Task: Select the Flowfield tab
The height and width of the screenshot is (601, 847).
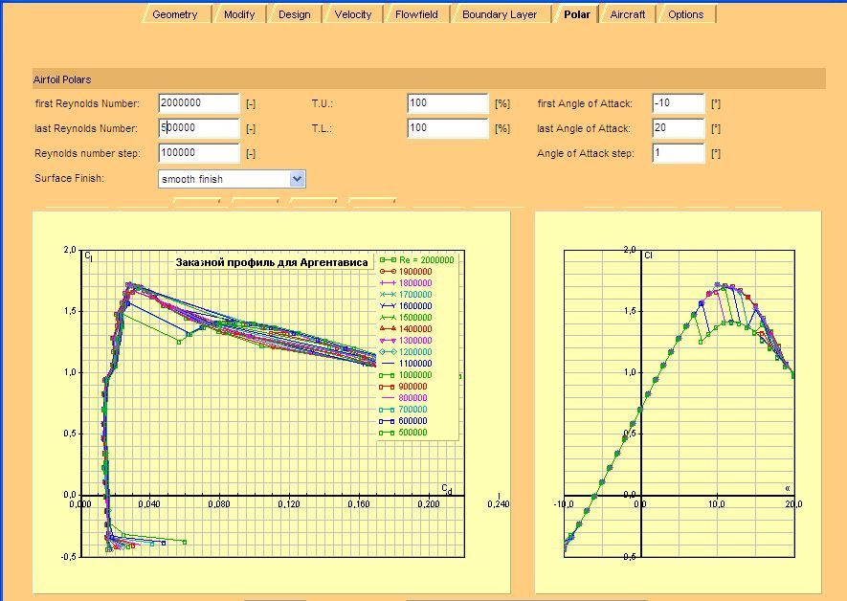Action: [x=416, y=14]
